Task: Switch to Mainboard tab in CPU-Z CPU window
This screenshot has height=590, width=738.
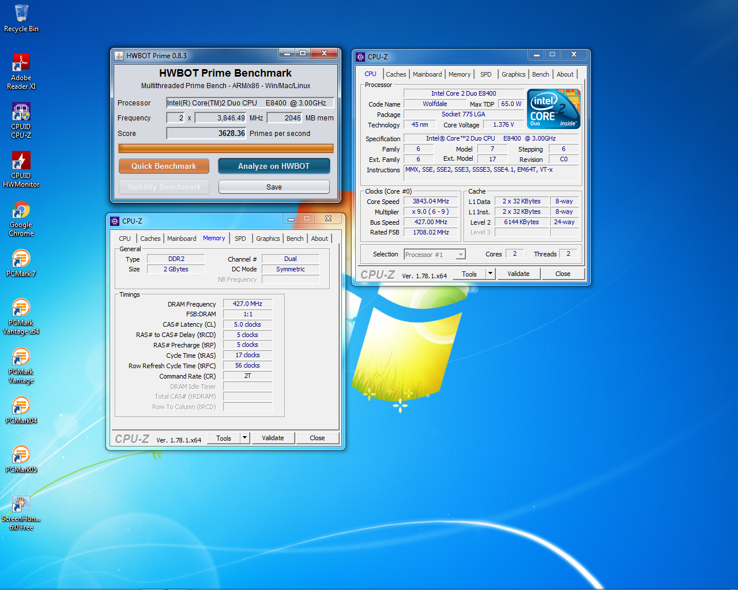Action: pos(427,74)
